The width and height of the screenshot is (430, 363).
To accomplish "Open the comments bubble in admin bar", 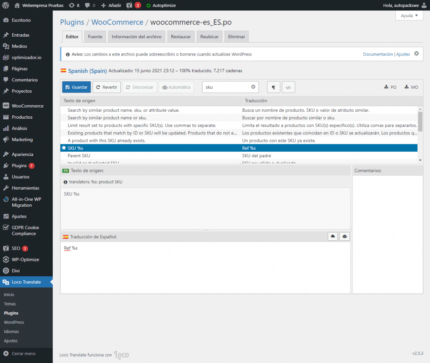I will click(x=90, y=5).
